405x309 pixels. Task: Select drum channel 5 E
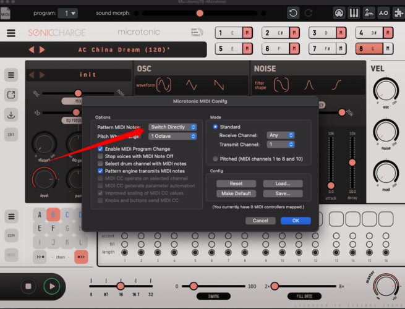pyautogui.click(x=229, y=49)
